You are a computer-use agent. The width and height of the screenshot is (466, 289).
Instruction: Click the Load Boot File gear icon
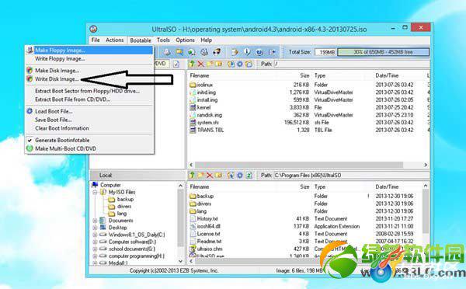coord(30,111)
